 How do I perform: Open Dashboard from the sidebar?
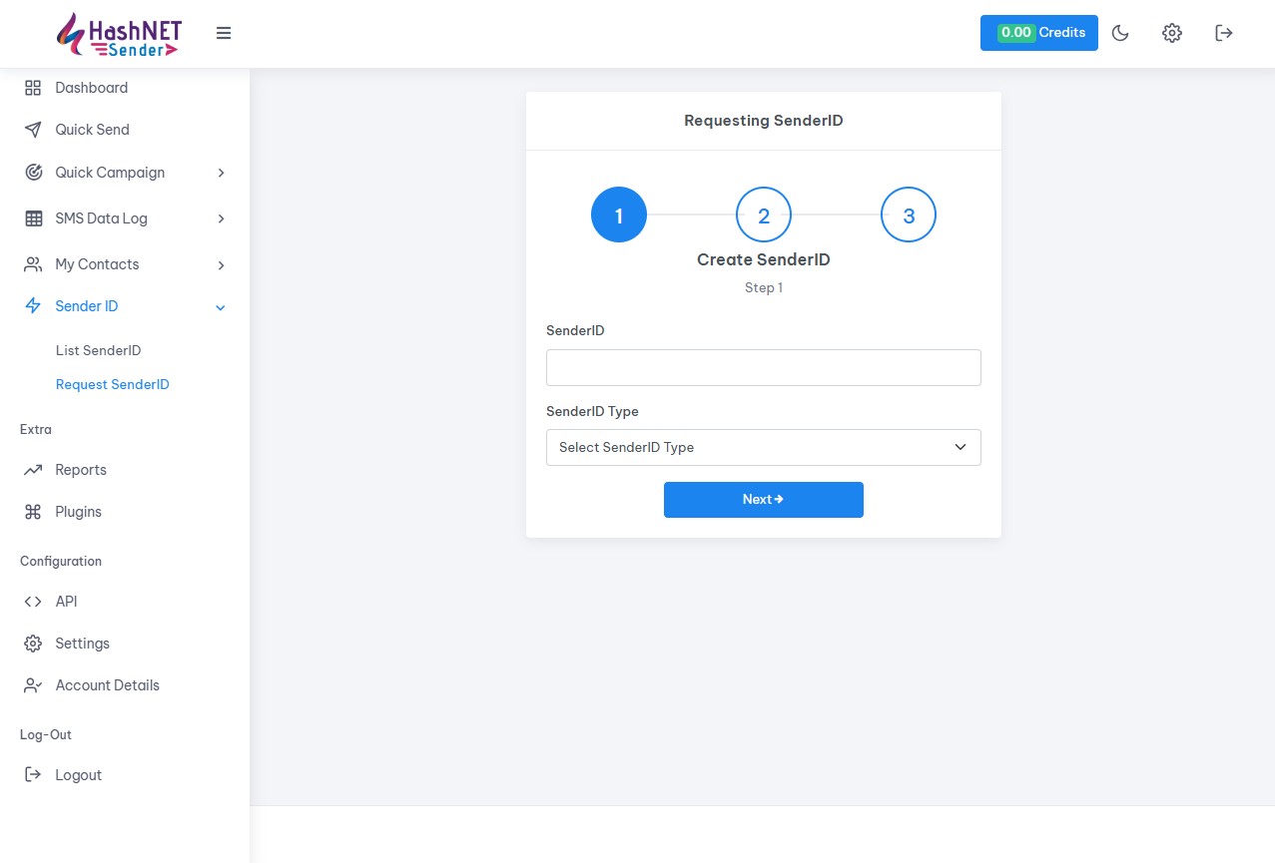[91, 88]
